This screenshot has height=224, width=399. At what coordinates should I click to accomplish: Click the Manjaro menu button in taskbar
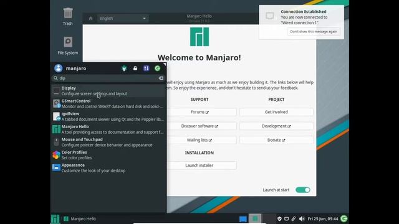(55, 218)
